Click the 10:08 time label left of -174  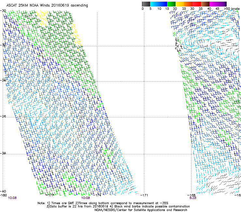85,198
